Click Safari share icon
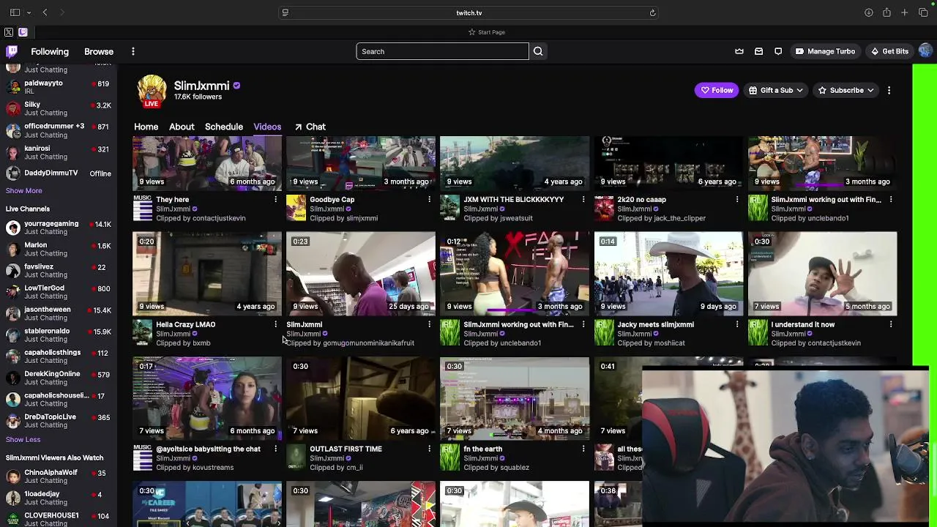The height and width of the screenshot is (527, 937). point(886,12)
